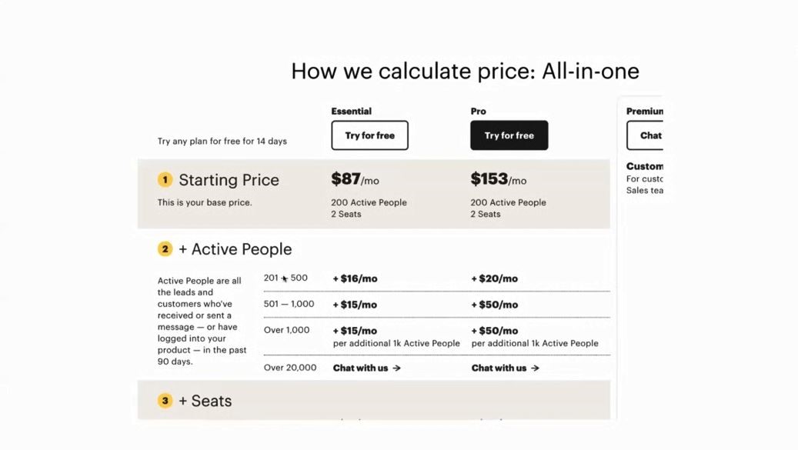Screen dimensions: 798x450
Task: Select the Essential plan heading
Action: click(351, 111)
